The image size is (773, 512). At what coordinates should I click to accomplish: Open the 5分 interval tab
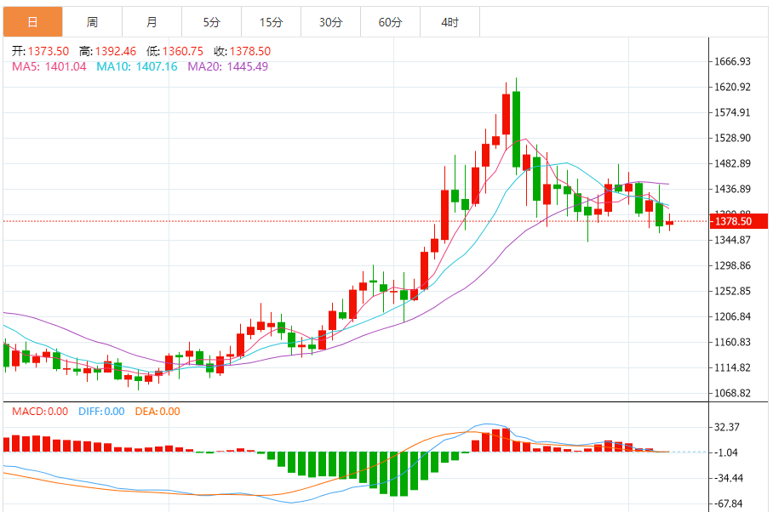(x=211, y=22)
